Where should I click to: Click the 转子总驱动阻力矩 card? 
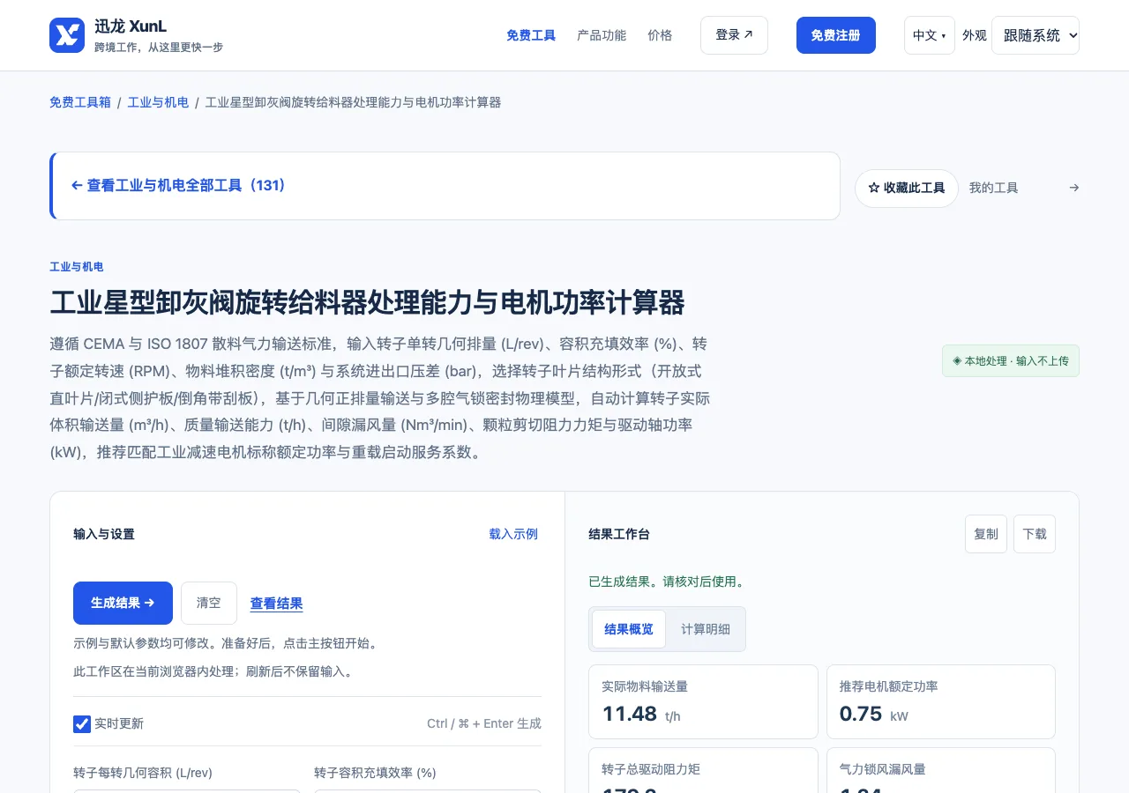pyautogui.click(x=703, y=770)
